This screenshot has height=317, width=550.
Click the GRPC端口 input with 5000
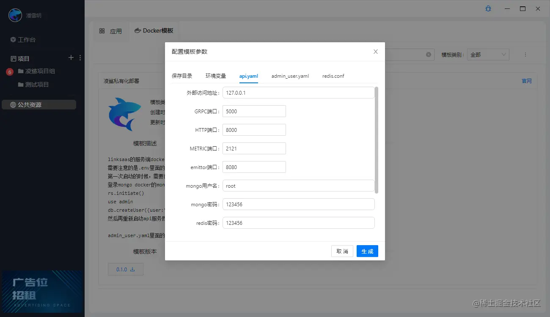point(254,111)
